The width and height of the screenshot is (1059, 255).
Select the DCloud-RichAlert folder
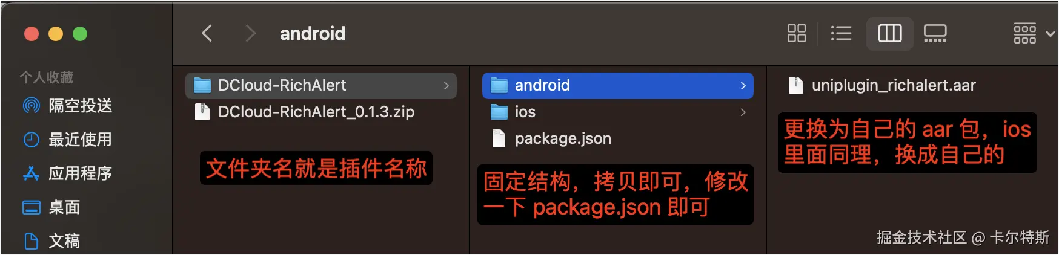click(x=321, y=85)
